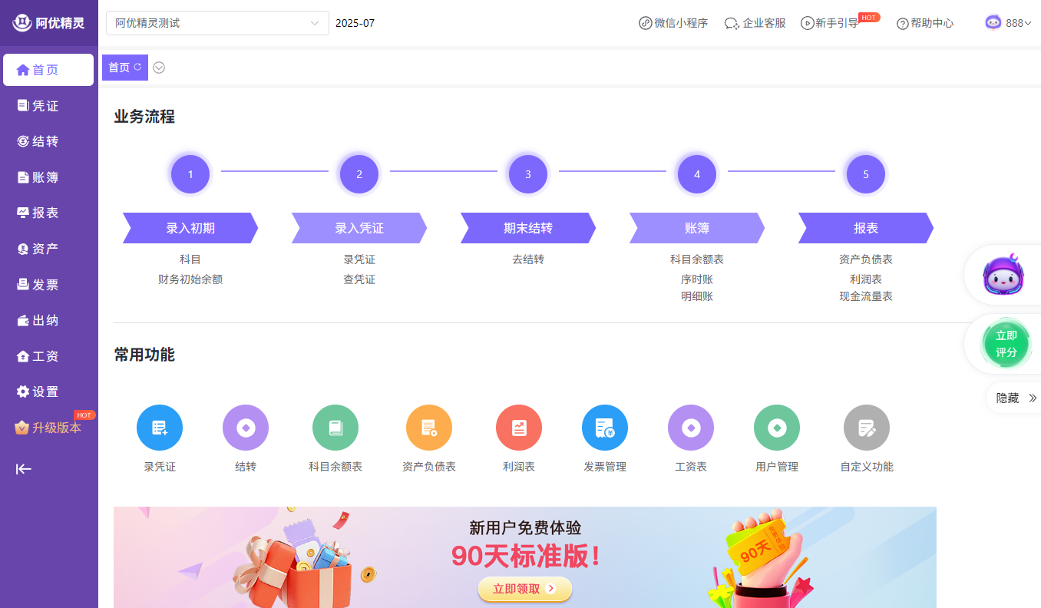Screen dimensions: 1041x608
Task: Select 凭证 in the left sidebar
Action: (45, 106)
